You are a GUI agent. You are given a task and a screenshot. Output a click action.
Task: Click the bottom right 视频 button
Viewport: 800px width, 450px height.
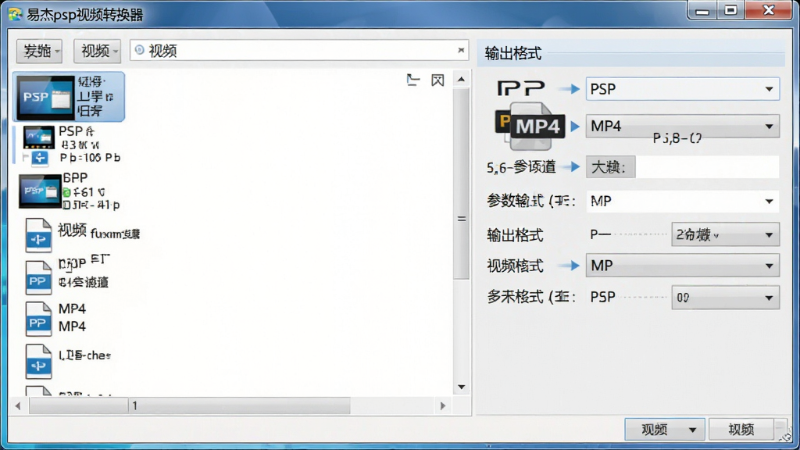[741, 430]
